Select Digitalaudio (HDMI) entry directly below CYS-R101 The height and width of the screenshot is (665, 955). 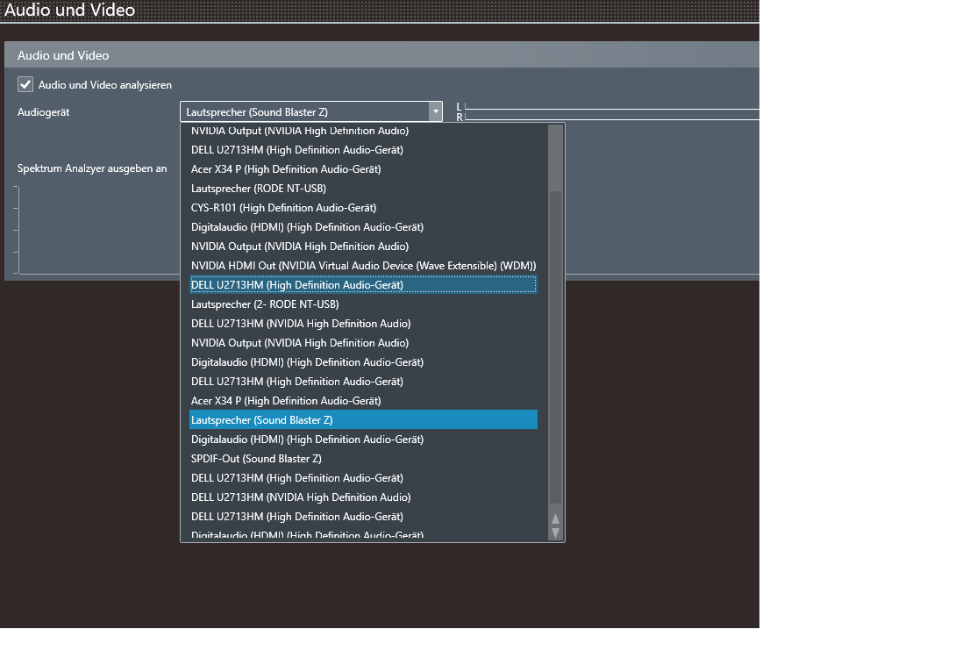(x=363, y=226)
